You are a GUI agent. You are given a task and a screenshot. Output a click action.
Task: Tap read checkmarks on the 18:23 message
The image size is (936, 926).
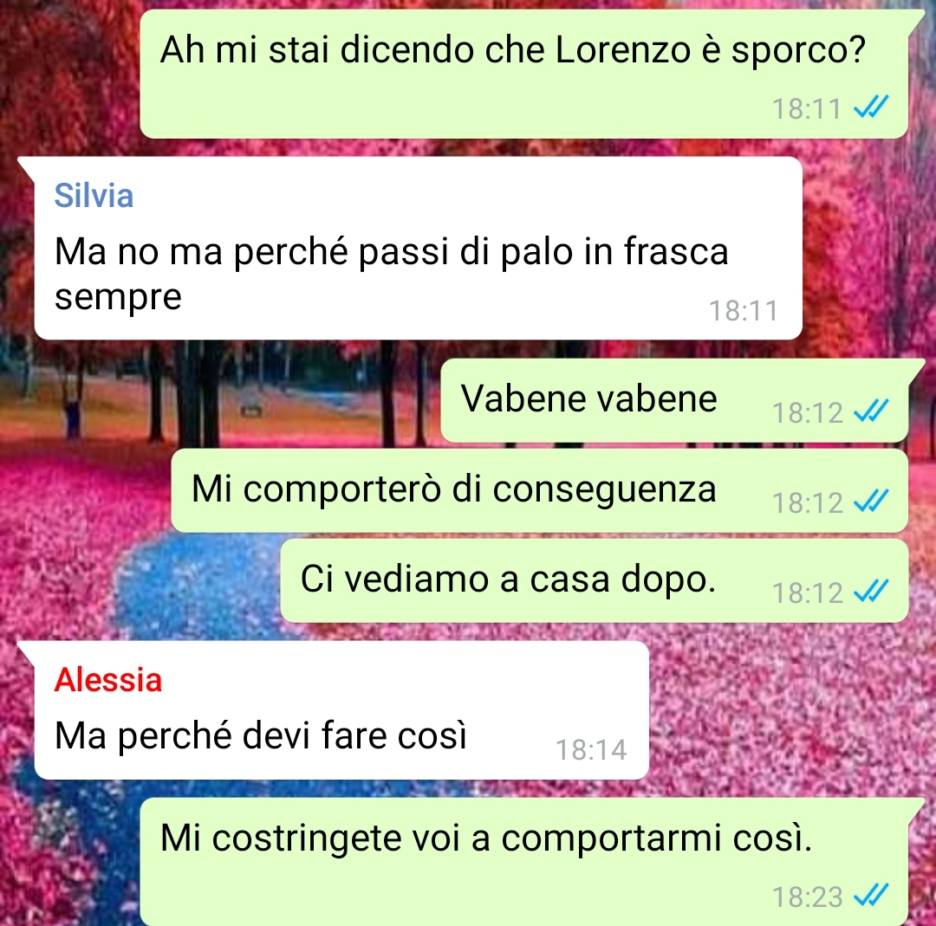tap(871, 895)
